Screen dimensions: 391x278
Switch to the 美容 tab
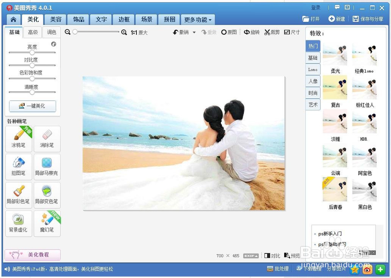(56, 19)
